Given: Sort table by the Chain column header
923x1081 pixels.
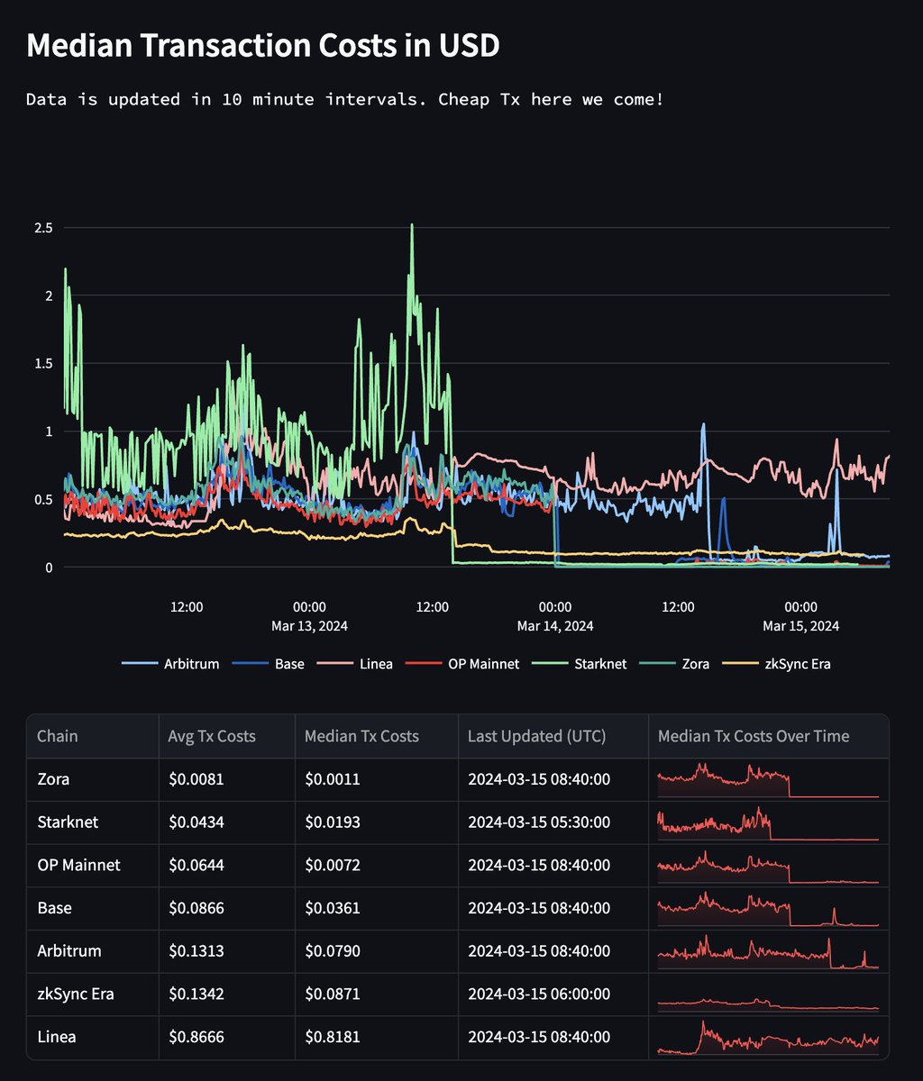Looking at the screenshot, I should 57,736.
